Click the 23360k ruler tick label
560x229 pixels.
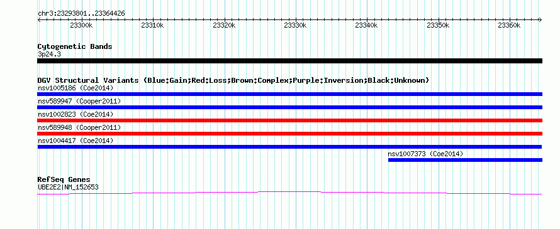(x=510, y=25)
